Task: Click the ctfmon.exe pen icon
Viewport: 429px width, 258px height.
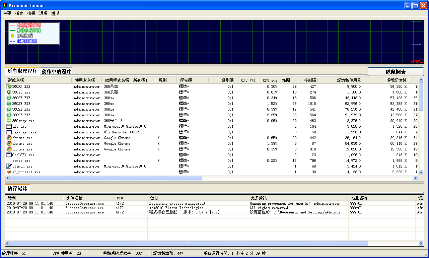Action: (9, 166)
